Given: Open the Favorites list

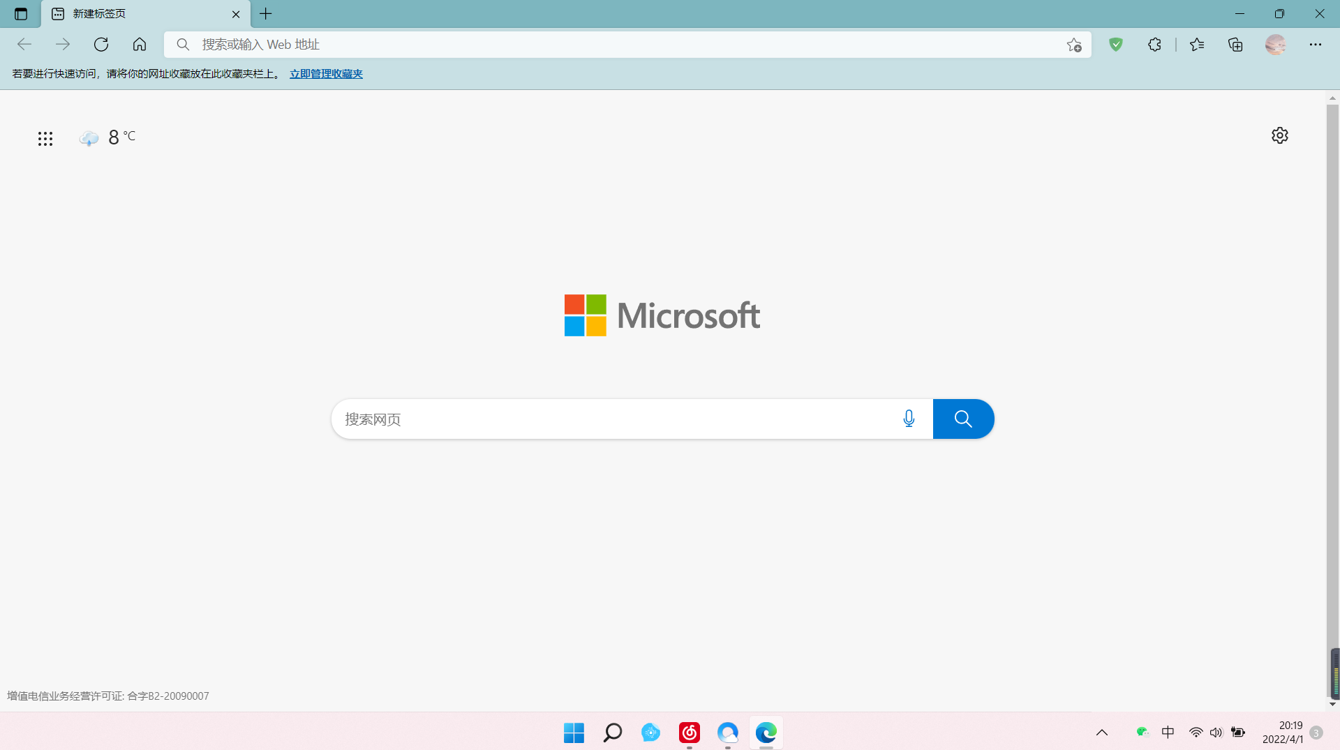Looking at the screenshot, I should tap(1197, 45).
